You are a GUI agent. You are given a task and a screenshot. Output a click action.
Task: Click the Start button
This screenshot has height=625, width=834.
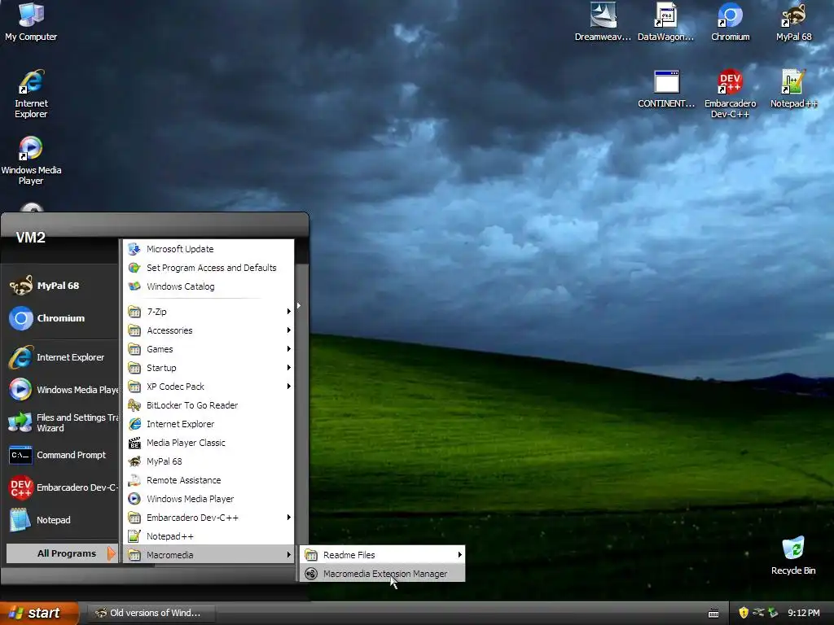pos(39,613)
